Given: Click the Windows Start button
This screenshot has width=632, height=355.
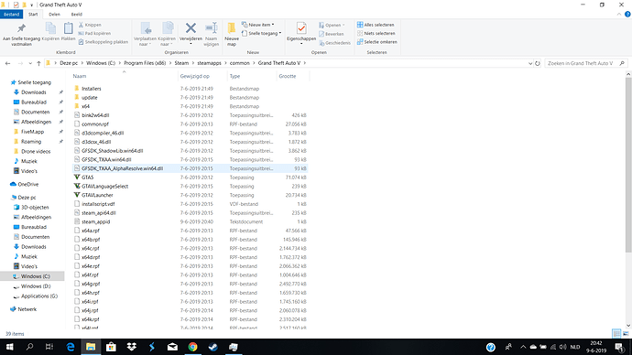Looking at the screenshot, I should [9, 347].
